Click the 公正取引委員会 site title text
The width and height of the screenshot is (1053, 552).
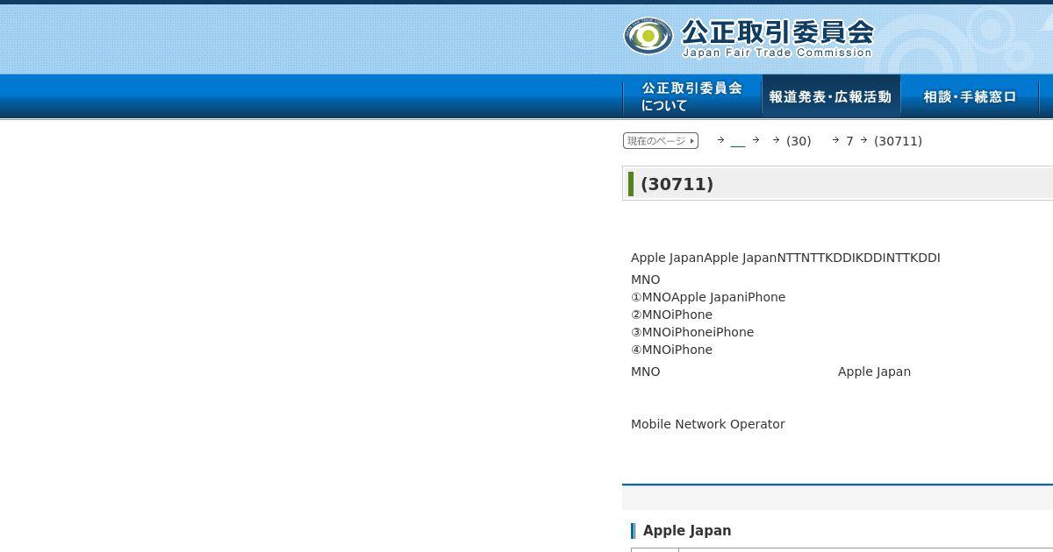(x=777, y=32)
